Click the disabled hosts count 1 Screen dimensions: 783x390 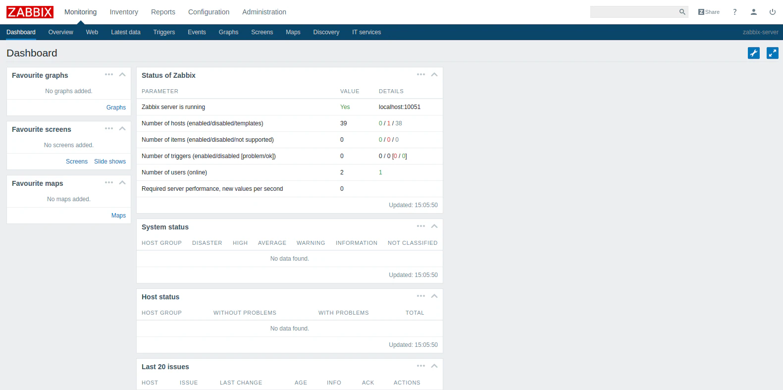389,123
